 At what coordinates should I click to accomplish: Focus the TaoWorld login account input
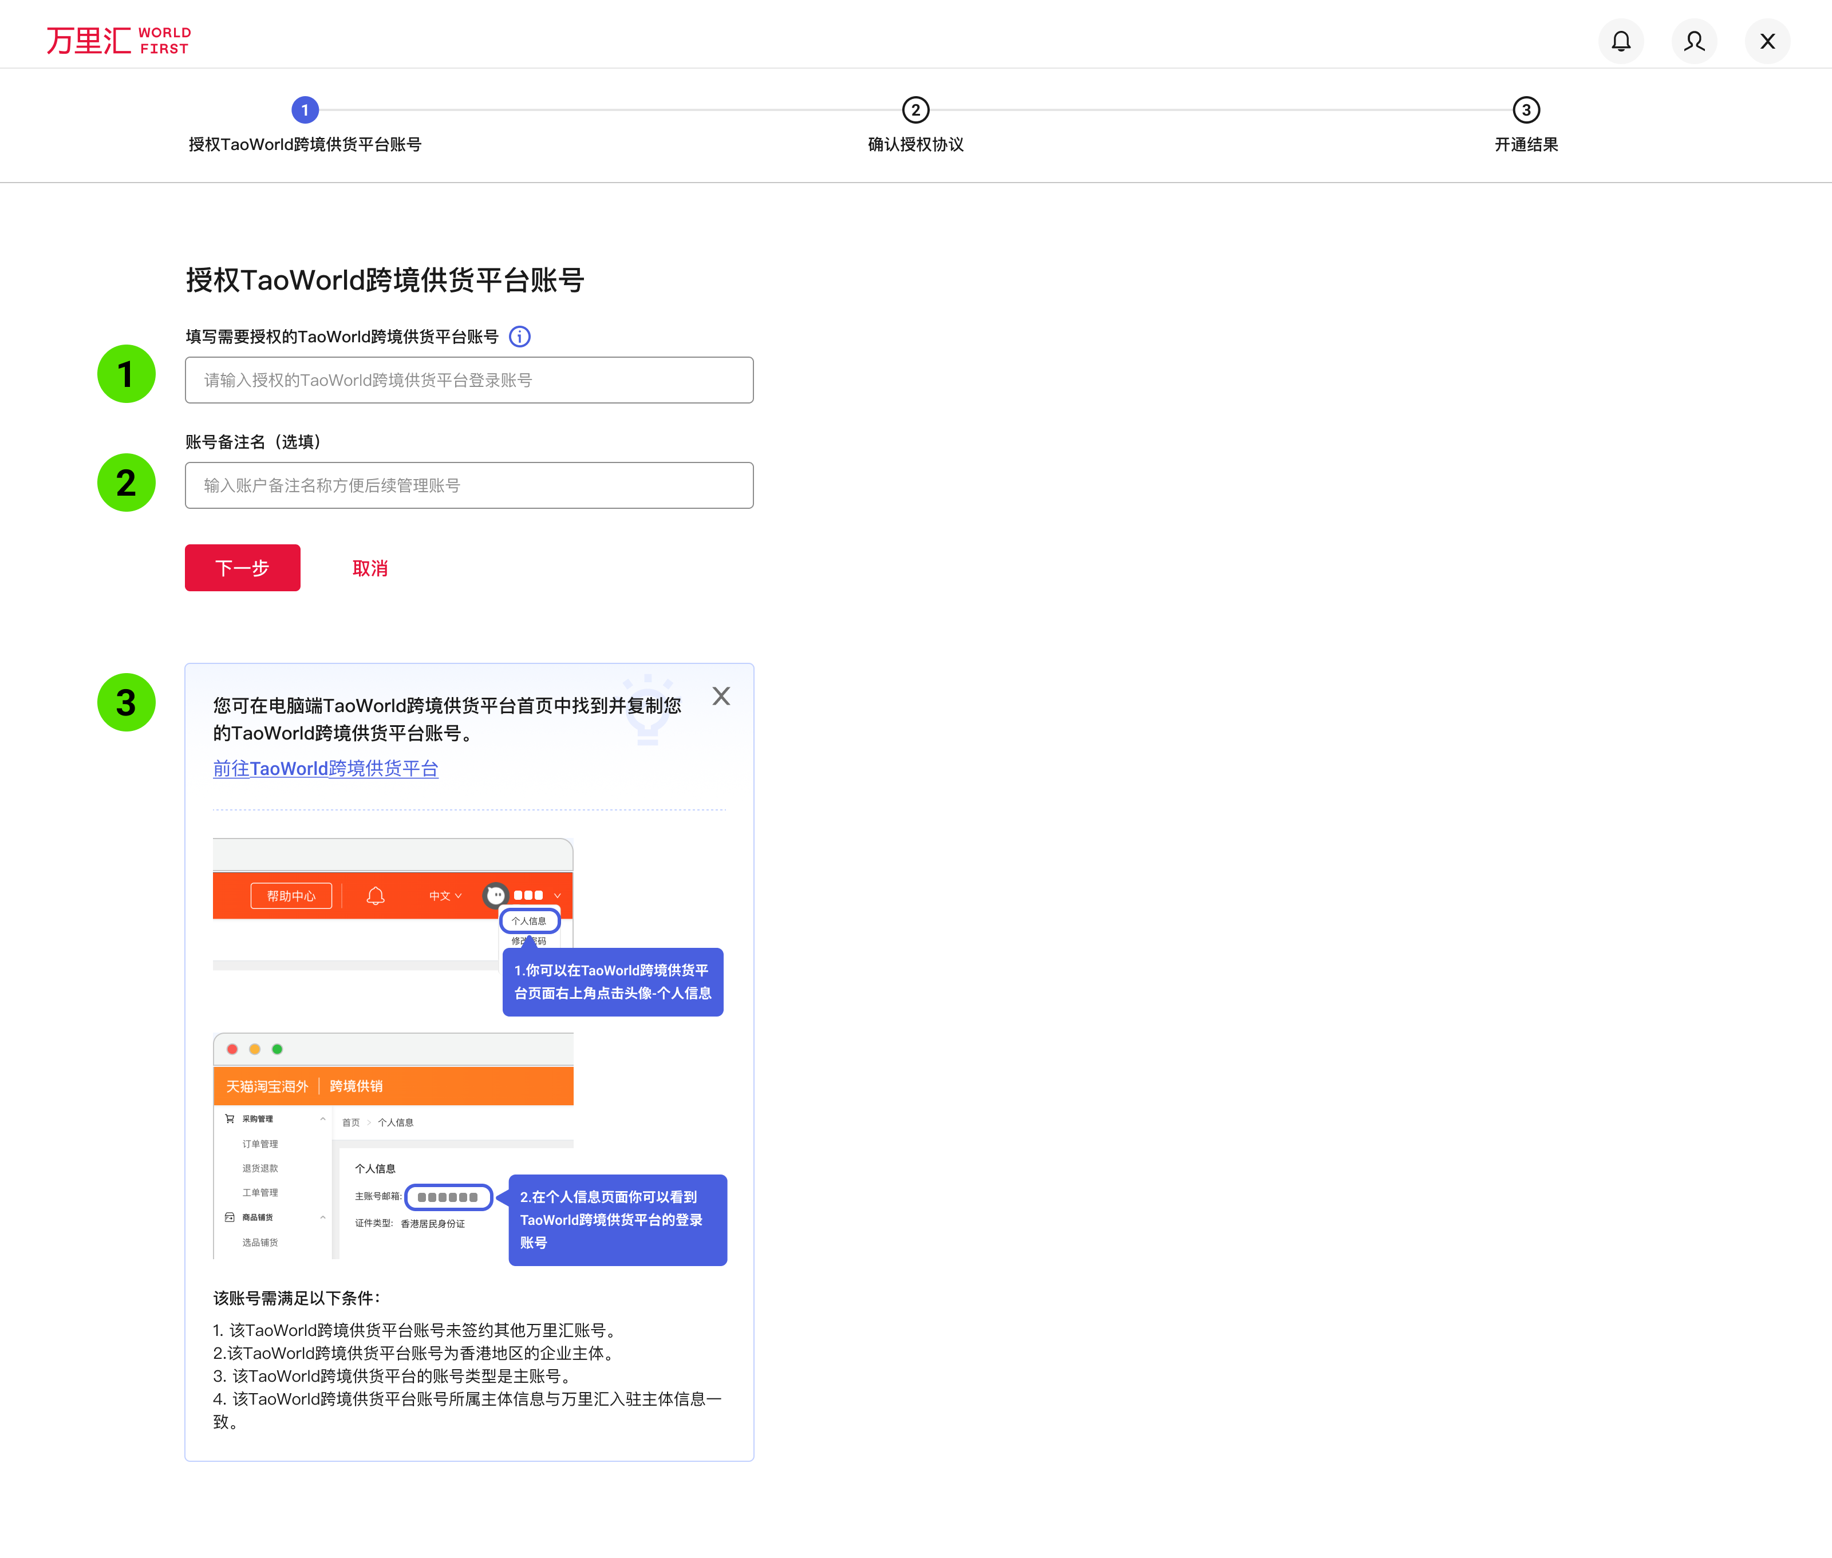tap(468, 380)
